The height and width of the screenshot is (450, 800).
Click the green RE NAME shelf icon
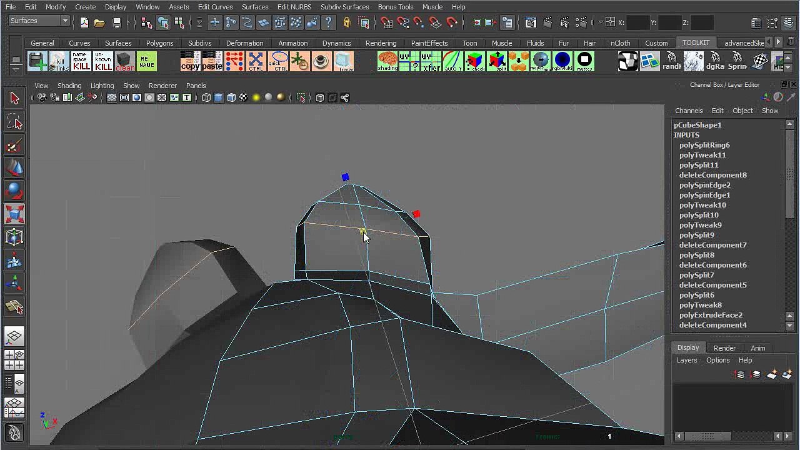click(147, 61)
